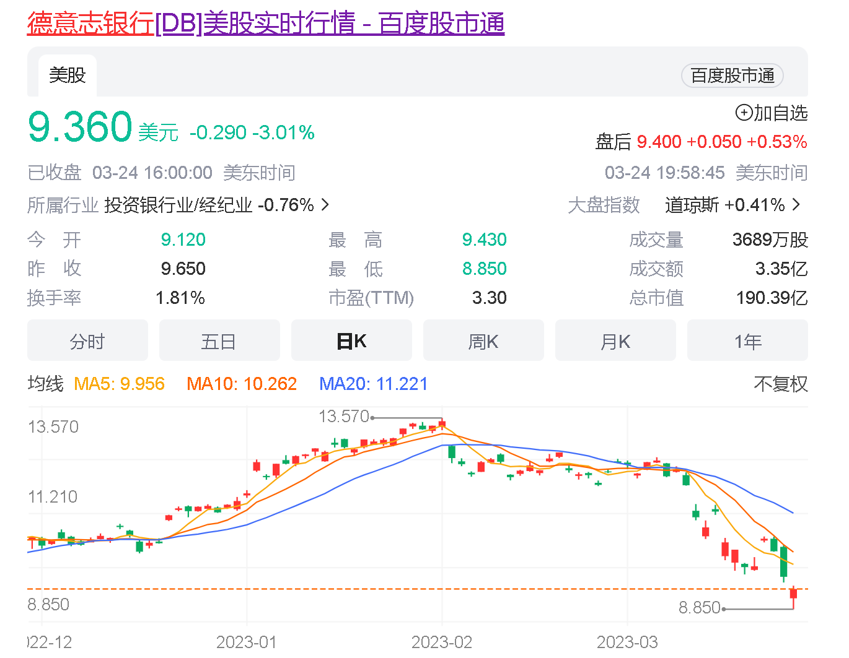The image size is (849, 658).
Task: Click the MA5: 9.956 indicator label
Action: (x=119, y=384)
